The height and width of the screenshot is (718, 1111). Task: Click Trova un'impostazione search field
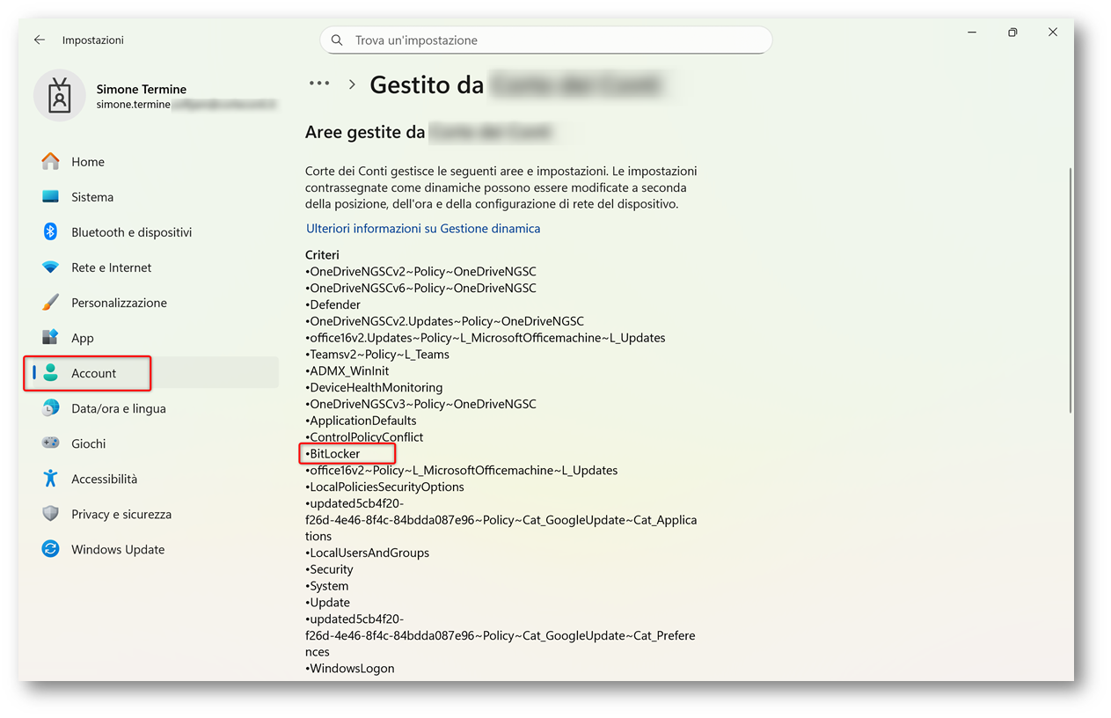[546, 40]
